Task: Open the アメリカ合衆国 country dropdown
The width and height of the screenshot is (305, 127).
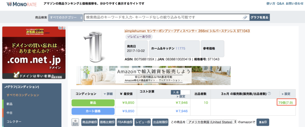Action: pyautogui.click(x=212, y=122)
